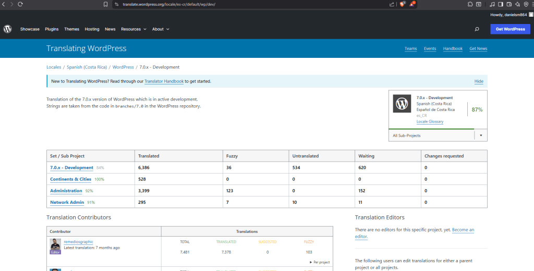Open the Continents & Cities sub-project
The image size is (534, 271).
[70, 179]
